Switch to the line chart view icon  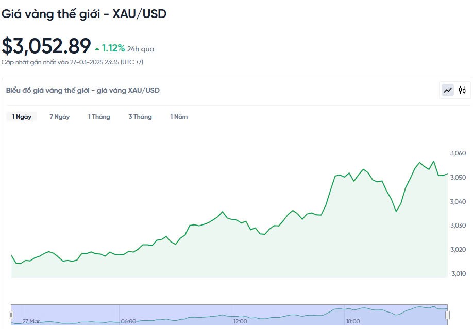pos(447,90)
